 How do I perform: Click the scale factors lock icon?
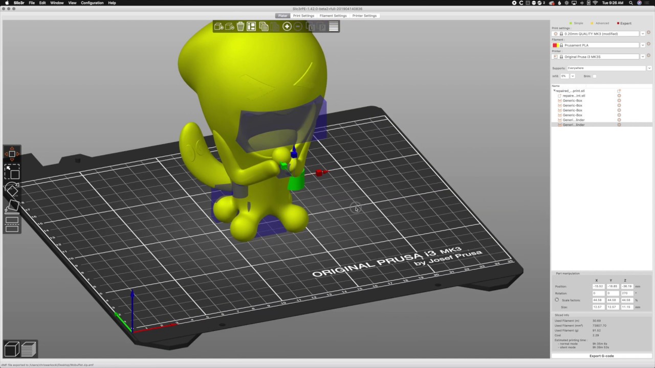click(x=557, y=300)
